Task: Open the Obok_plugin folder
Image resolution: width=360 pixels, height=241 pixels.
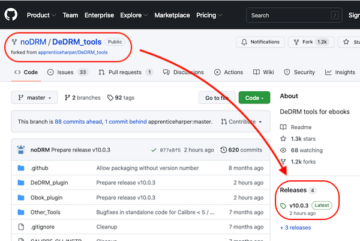Action: [x=46, y=198]
